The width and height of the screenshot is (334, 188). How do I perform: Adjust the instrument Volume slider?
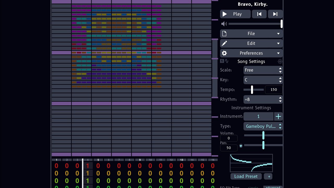click(x=263, y=136)
